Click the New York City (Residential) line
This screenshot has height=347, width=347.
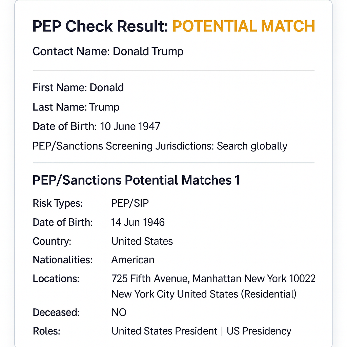(x=204, y=294)
